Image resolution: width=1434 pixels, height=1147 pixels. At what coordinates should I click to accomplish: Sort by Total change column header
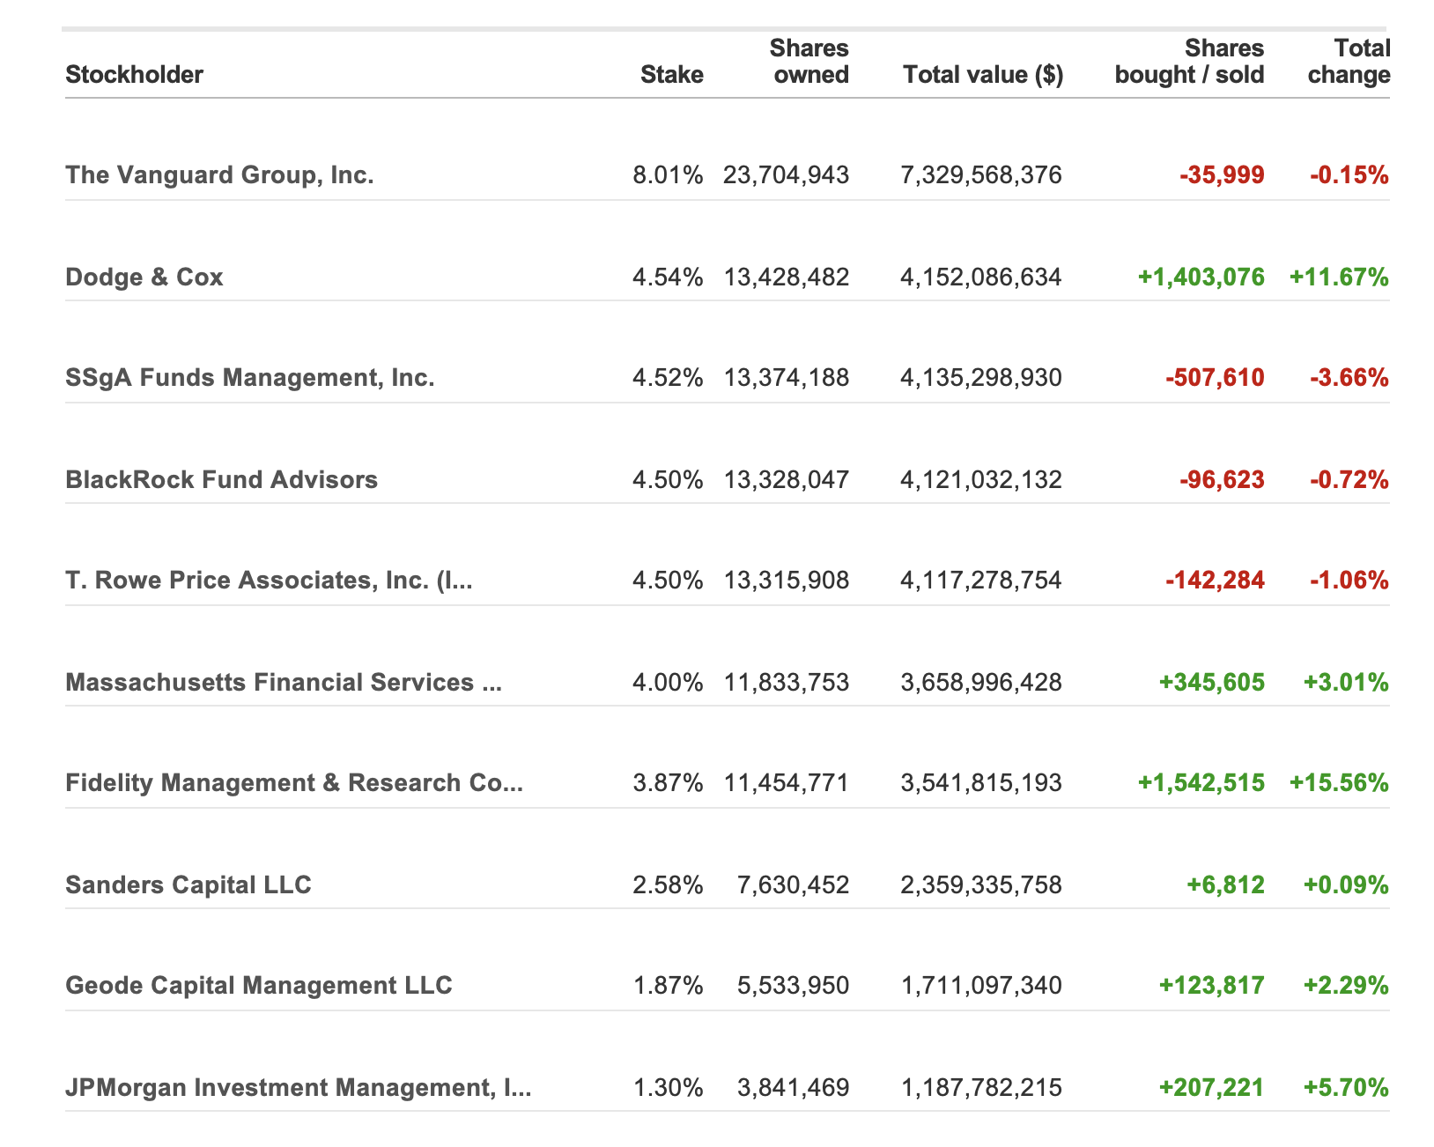[x=1349, y=62]
